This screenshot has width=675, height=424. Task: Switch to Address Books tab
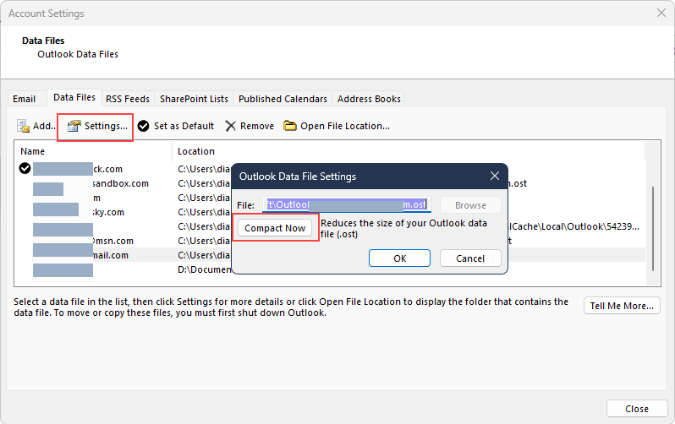click(369, 99)
